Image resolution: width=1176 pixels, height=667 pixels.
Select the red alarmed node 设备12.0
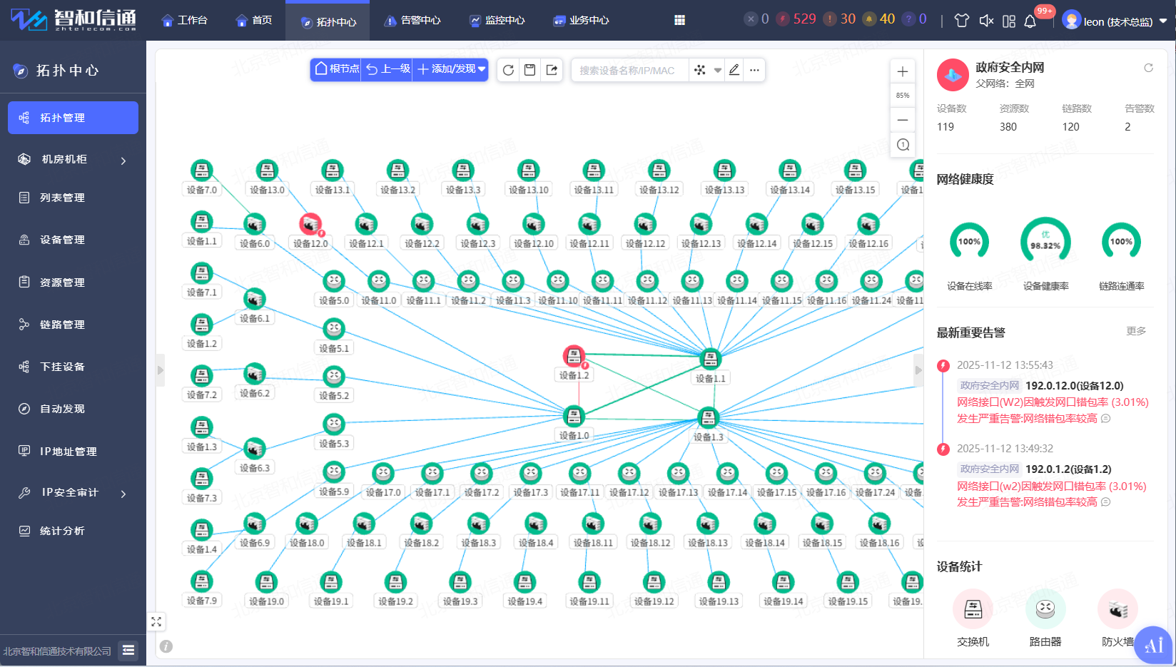(x=310, y=224)
